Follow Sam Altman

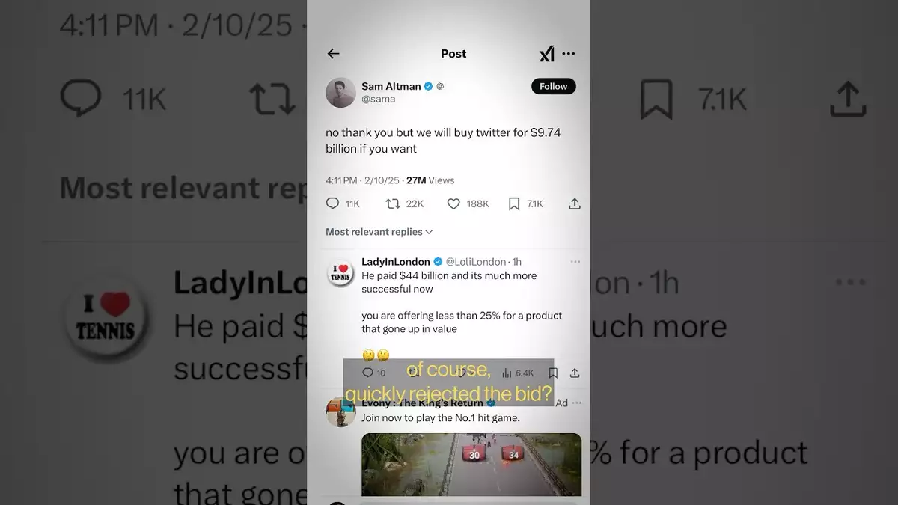click(x=554, y=86)
